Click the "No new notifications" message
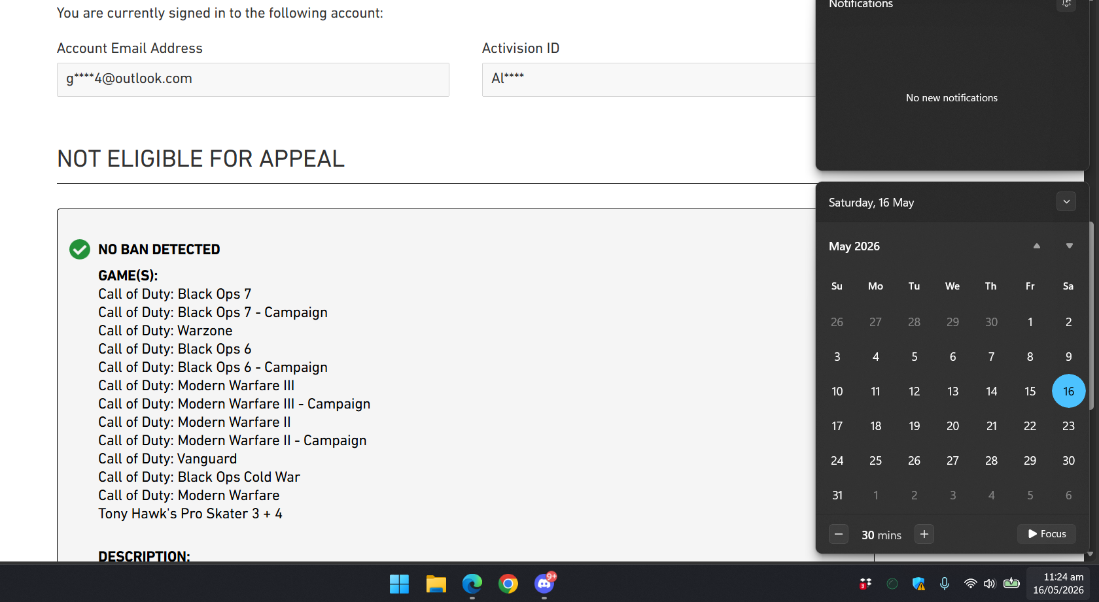 (x=952, y=98)
